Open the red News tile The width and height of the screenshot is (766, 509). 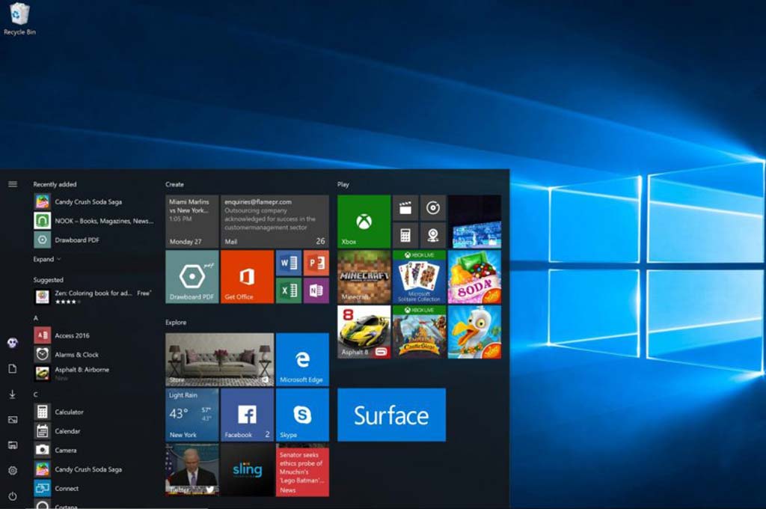(302, 470)
